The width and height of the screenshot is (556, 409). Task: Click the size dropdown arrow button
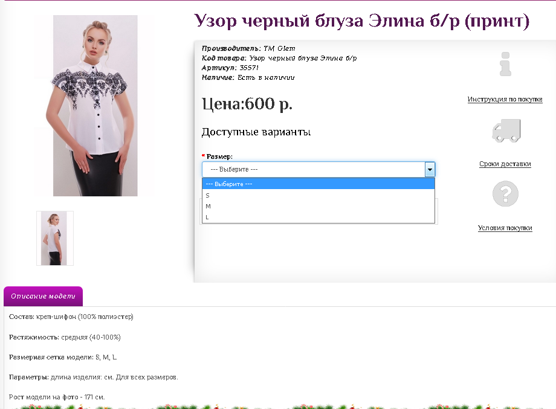[x=430, y=169]
